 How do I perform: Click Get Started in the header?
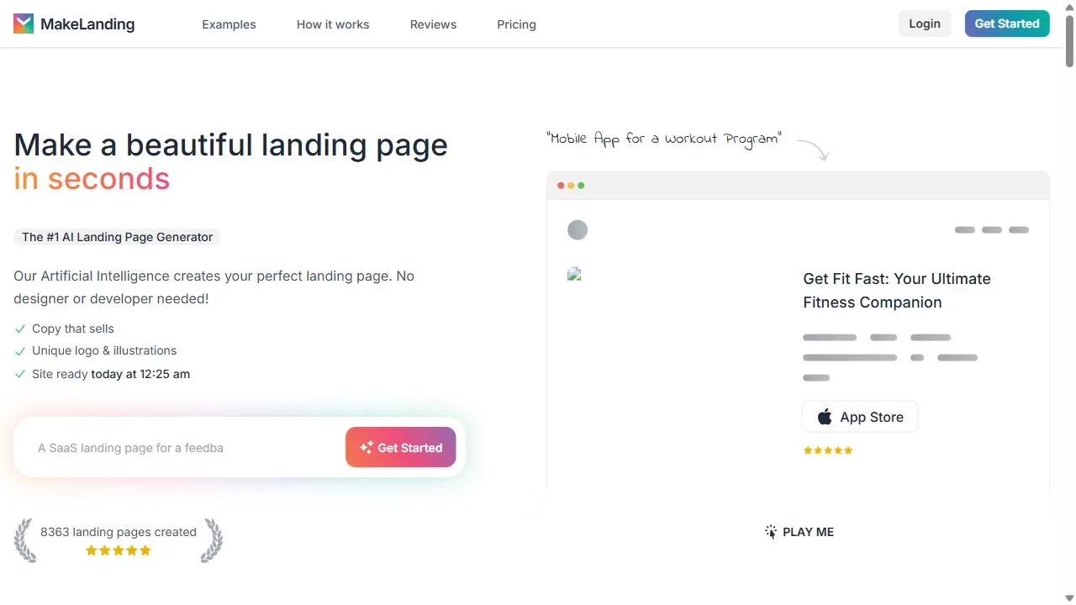1007,24
